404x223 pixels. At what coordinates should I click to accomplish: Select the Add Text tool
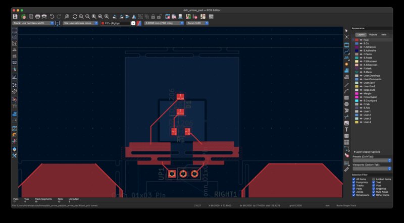pyautogui.click(x=346, y=130)
